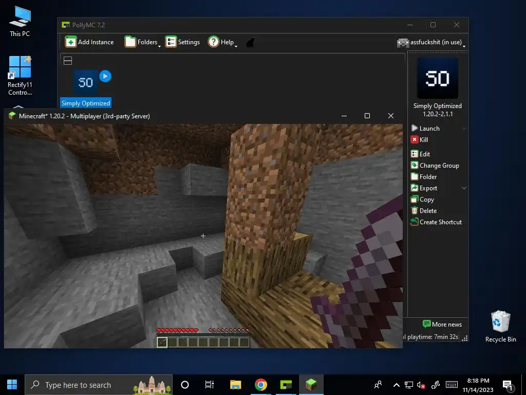Open the pen workspace tray icon

(x=436, y=385)
